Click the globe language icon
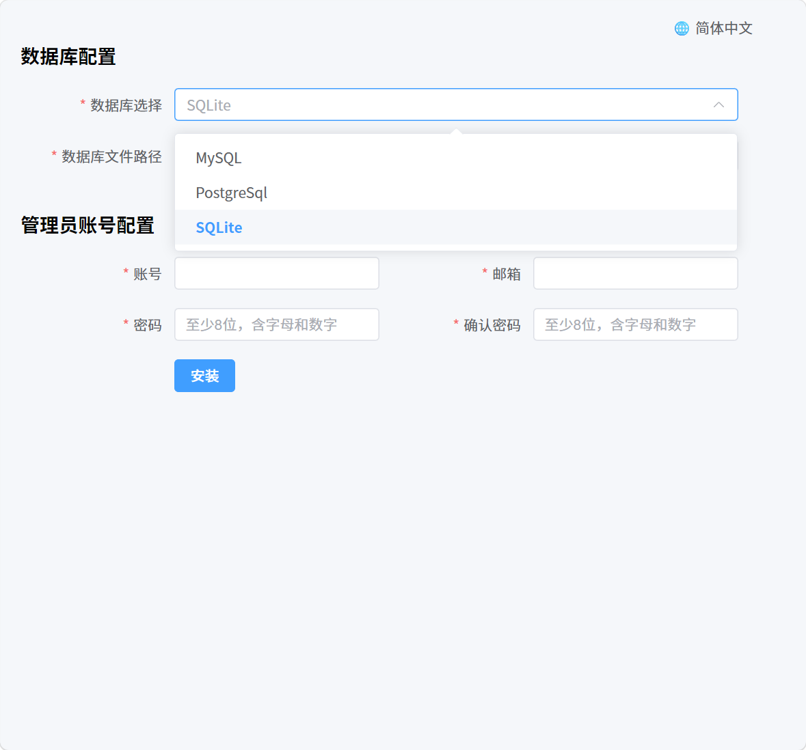The width and height of the screenshot is (806, 750). 682,28
